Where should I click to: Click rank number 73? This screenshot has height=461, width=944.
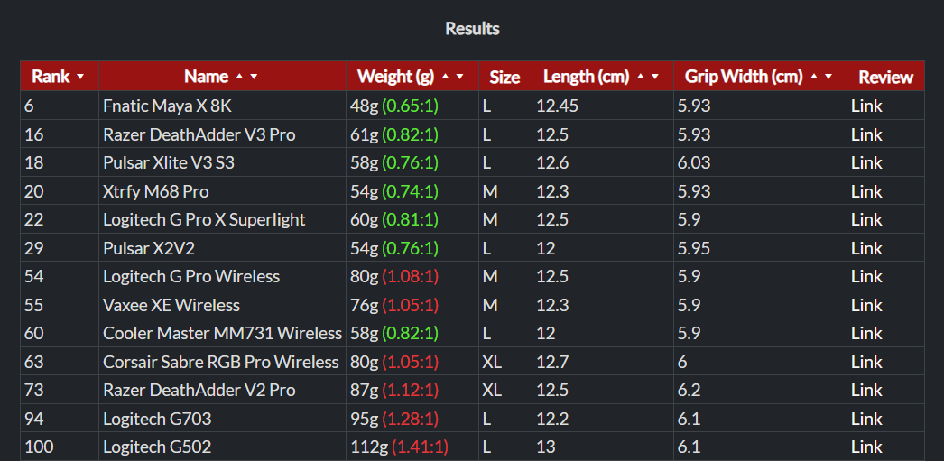[32, 390]
